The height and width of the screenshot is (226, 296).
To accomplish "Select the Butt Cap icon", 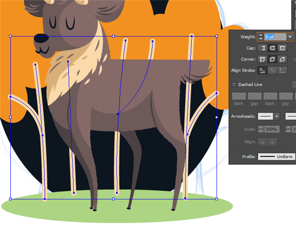I will (x=262, y=48).
